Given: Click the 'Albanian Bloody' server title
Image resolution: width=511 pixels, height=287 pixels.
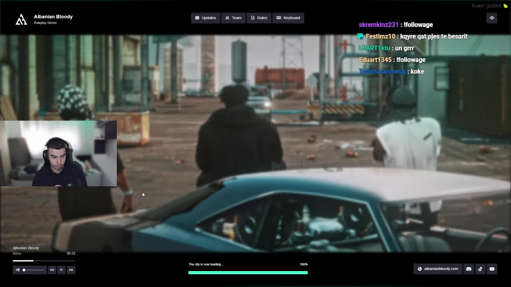Looking at the screenshot, I should click(x=53, y=17).
